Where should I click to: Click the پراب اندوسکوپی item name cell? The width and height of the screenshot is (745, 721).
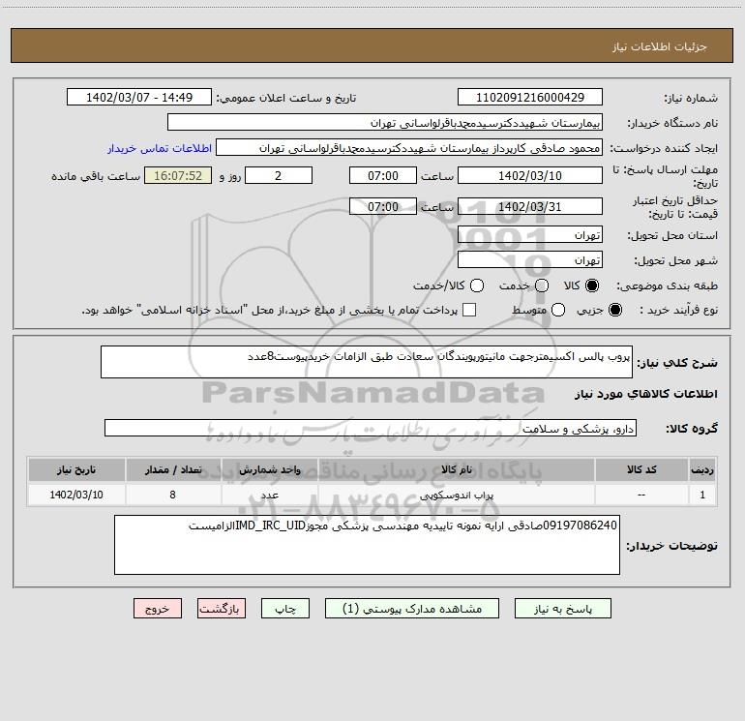pos(457,495)
